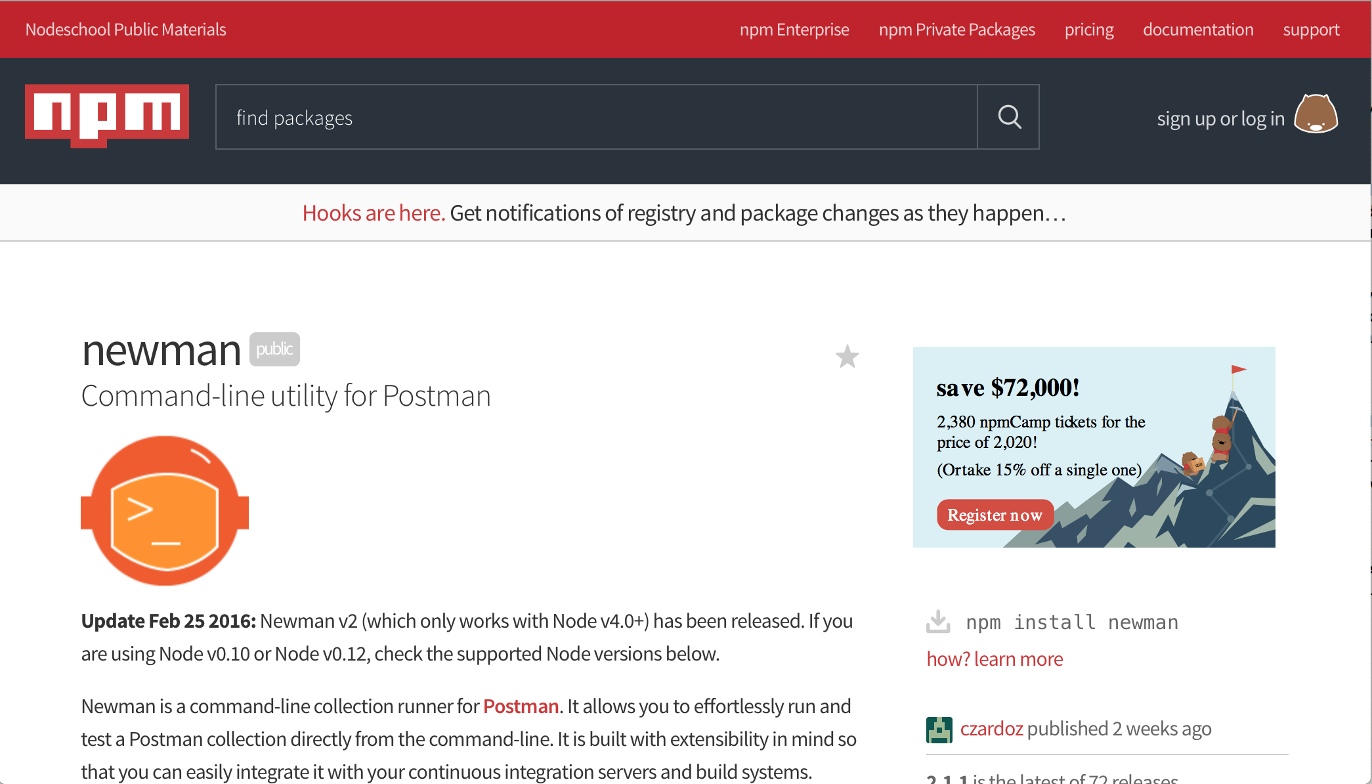Open the documentation section
This screenshot has width=1372, height=784.
(x=1198, y=29)
